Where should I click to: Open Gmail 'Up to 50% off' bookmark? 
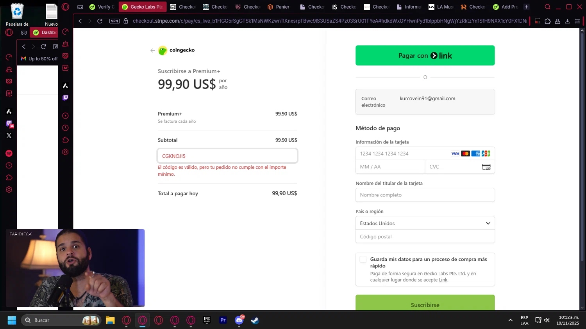point(39,58)
